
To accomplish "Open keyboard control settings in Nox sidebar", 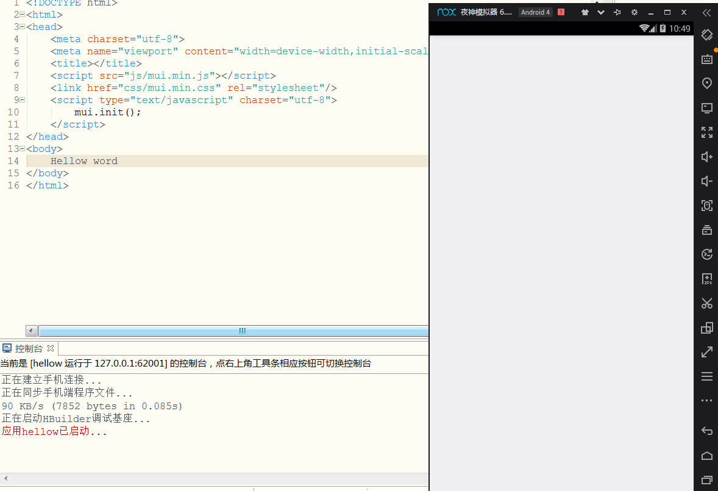I will pyautogui.click(x=707, y=59).
